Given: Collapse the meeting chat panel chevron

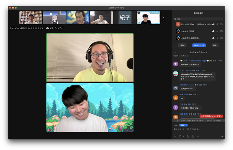Looking at the screenshot, I should click(x=176, y=52).
